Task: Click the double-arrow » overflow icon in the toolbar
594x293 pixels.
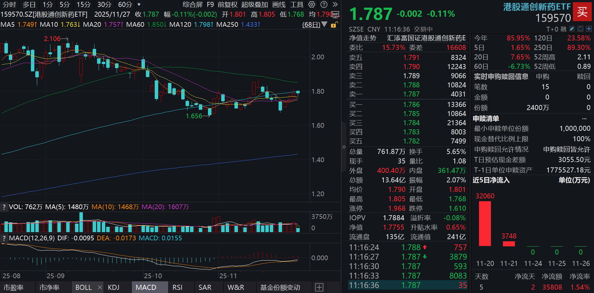Action: coord(335,5)
